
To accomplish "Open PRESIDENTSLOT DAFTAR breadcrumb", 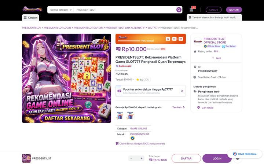I will point(88,27).
